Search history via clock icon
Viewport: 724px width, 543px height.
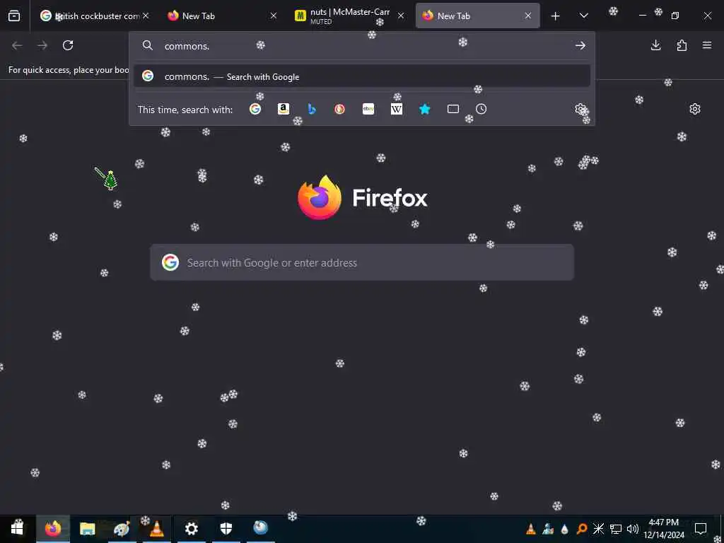(x=481, y=109)
